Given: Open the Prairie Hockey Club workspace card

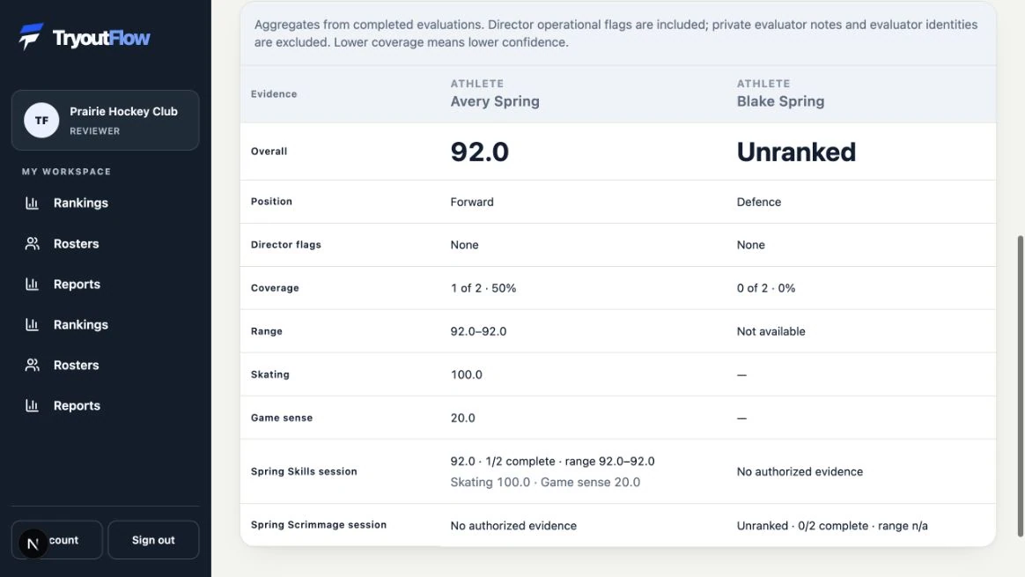Looking at the screenshot, I should (x=106, y=121).
